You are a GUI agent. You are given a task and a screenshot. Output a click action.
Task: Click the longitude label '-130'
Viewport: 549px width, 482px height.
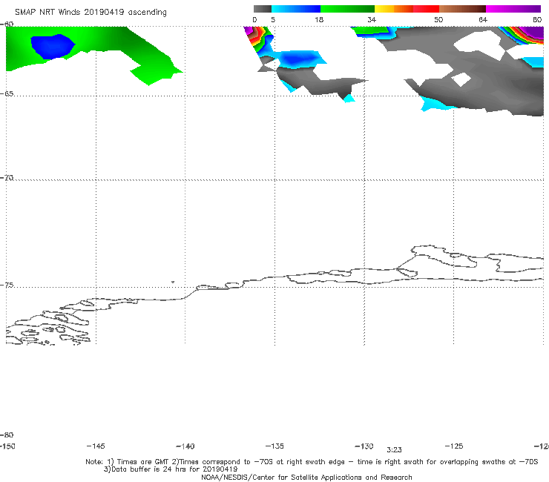364,446
